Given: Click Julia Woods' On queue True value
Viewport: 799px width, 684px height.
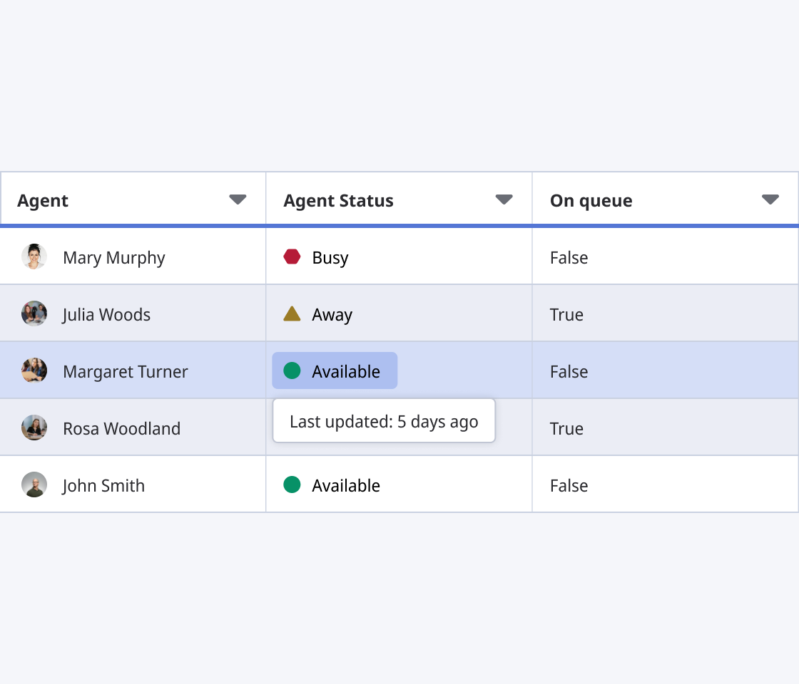Looking at the screenshot, I should click(566, 314).
